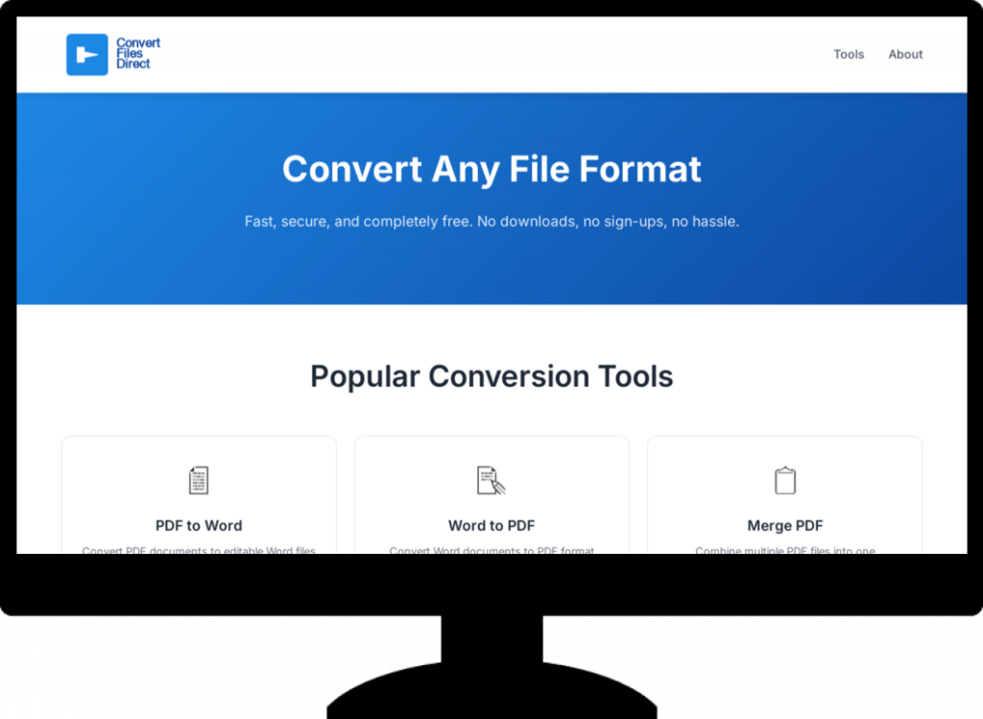Select the PDF to Word title
983x719 pixels.
point(199,525)
